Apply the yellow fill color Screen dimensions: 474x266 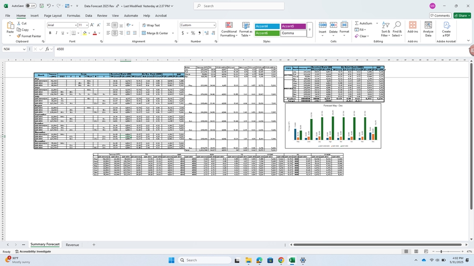click(x=84, y=33)
